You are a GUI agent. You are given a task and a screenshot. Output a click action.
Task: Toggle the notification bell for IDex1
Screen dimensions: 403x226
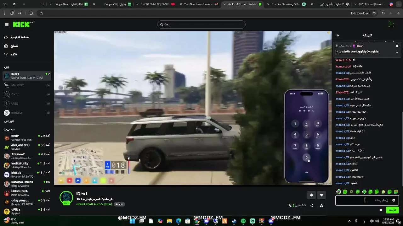pos(311,195)
